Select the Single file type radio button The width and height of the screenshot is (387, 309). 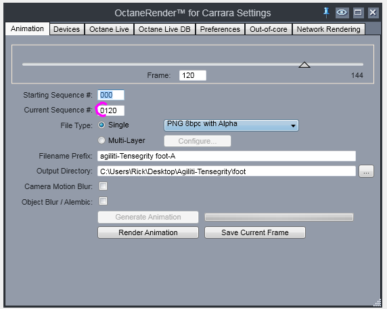click(101, 125)
